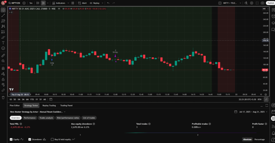The width and height of the screenshot is (275, 143).
Task: Click the select layout icon
Action: 220,3
